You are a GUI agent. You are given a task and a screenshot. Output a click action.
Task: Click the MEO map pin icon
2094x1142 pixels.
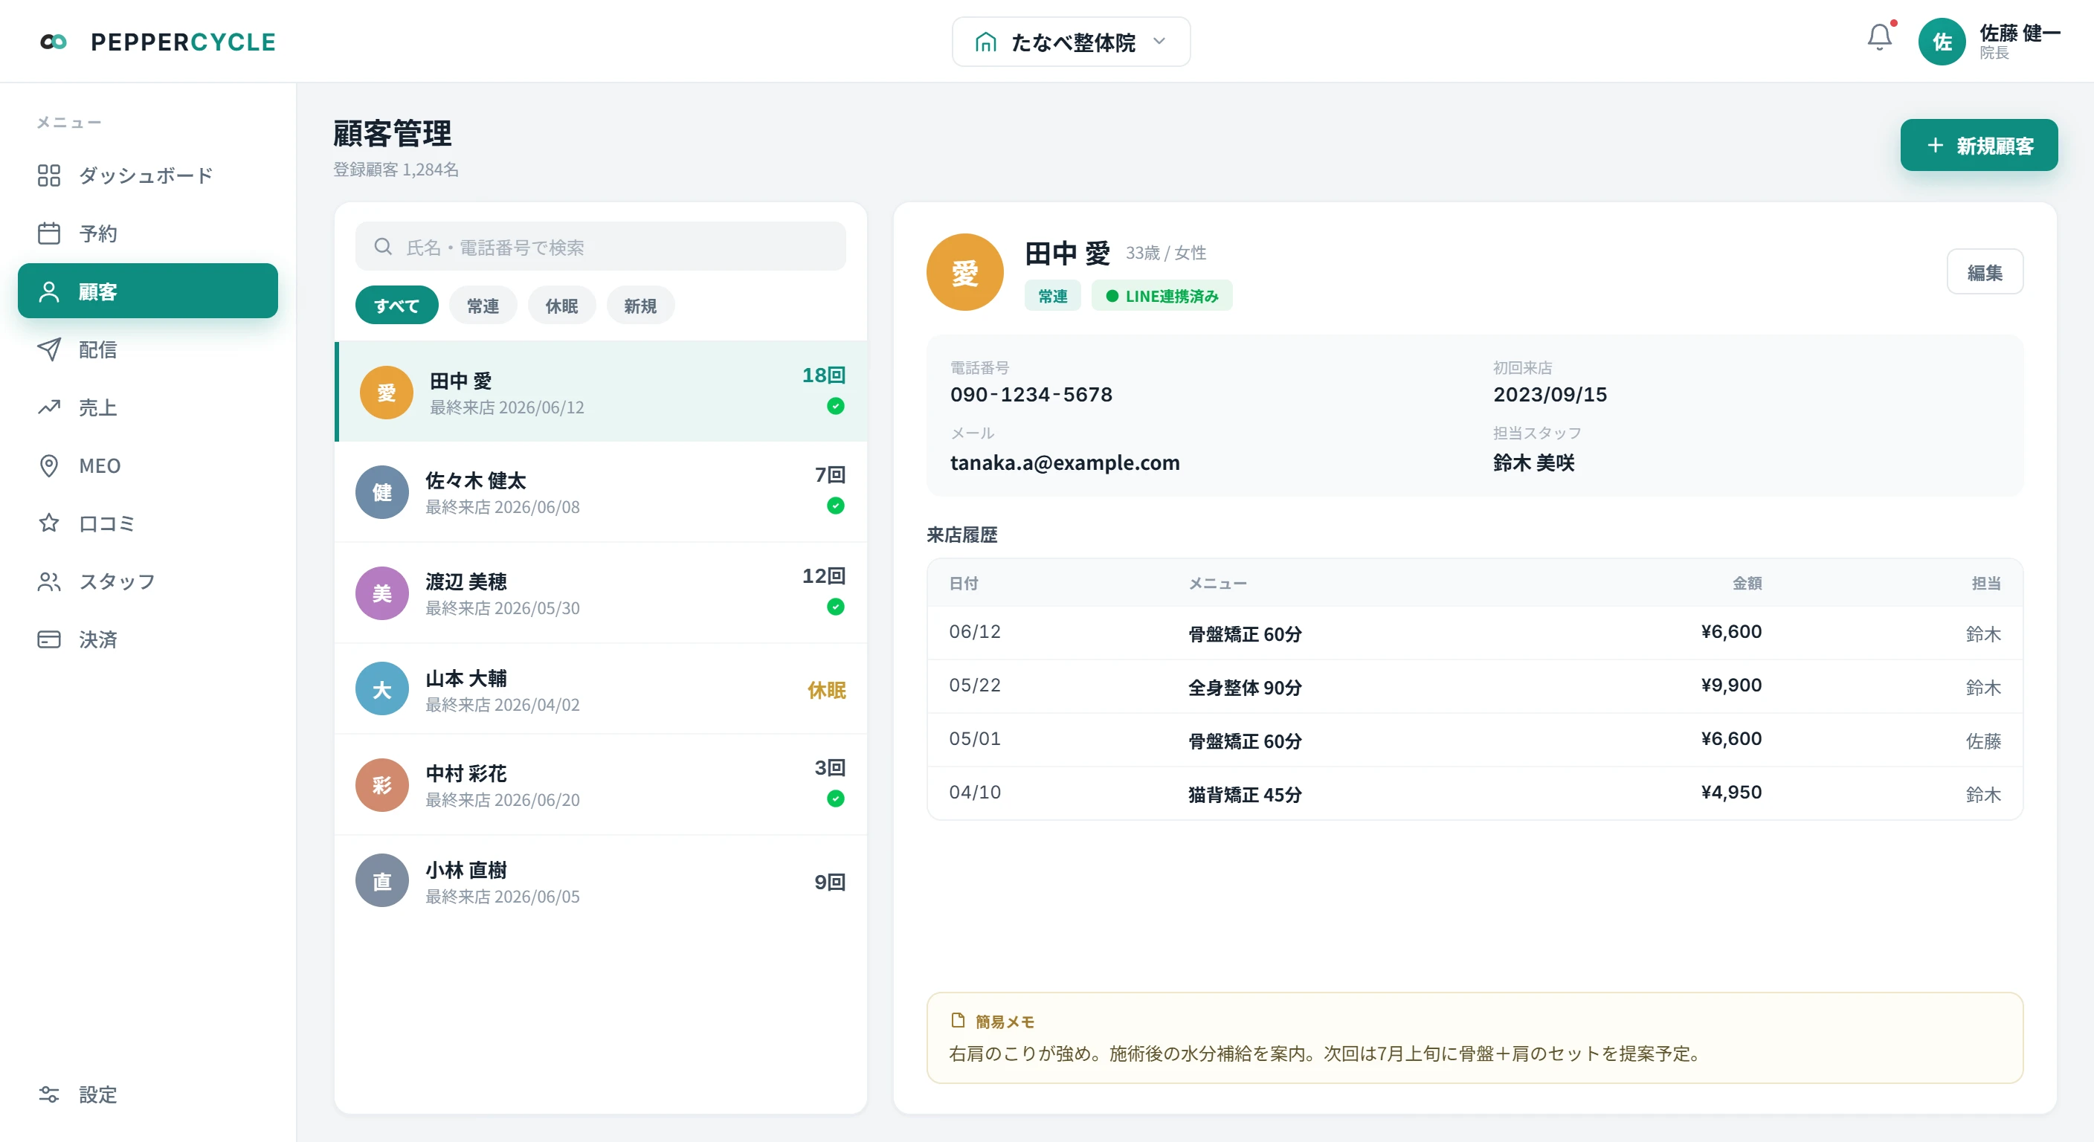coord(49,465)
